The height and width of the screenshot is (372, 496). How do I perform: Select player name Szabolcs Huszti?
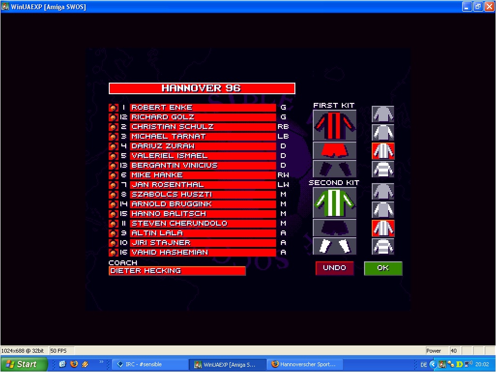[x=203, y=195]
